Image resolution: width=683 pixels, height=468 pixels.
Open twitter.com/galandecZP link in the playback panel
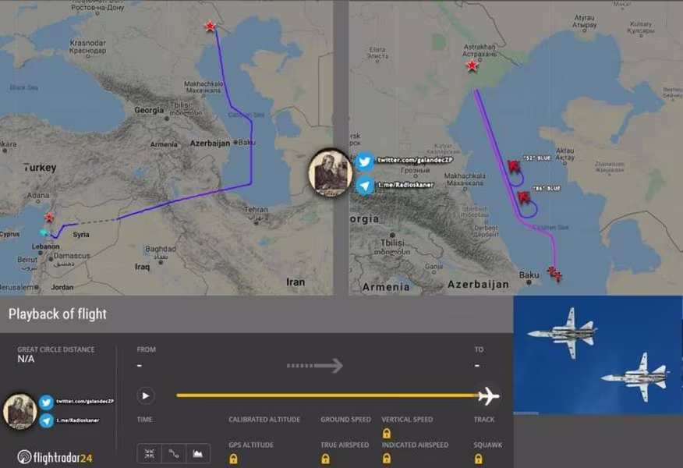coord(85,401)
